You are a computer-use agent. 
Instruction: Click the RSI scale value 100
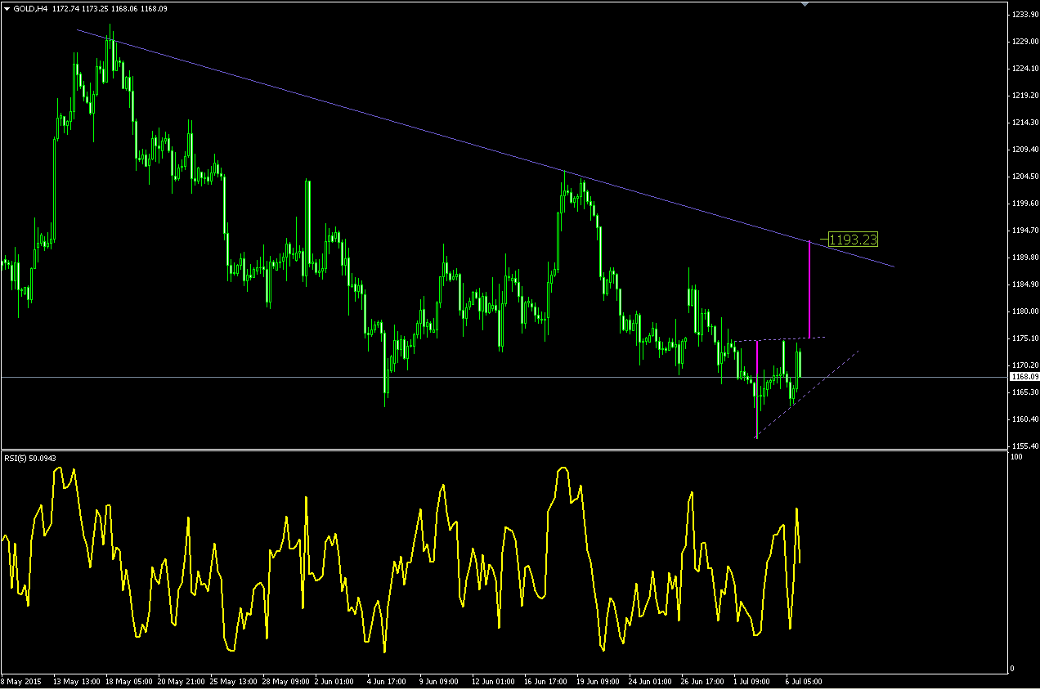click(1016, 457)
